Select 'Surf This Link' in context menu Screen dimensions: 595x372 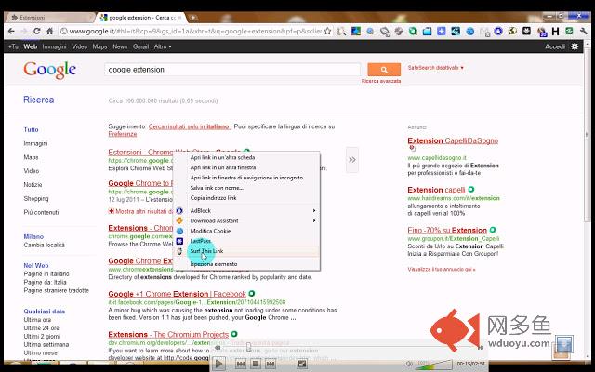(206, 251)
